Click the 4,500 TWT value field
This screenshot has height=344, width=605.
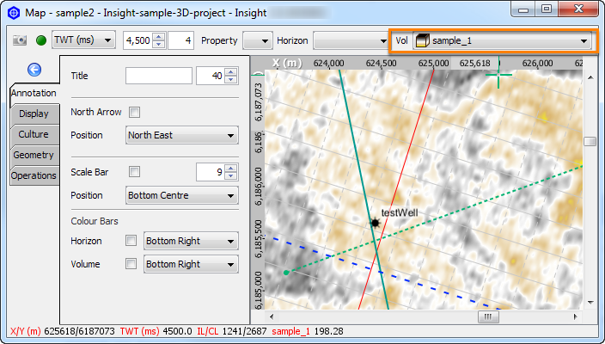pyautogui.click(x=138, y=40)
